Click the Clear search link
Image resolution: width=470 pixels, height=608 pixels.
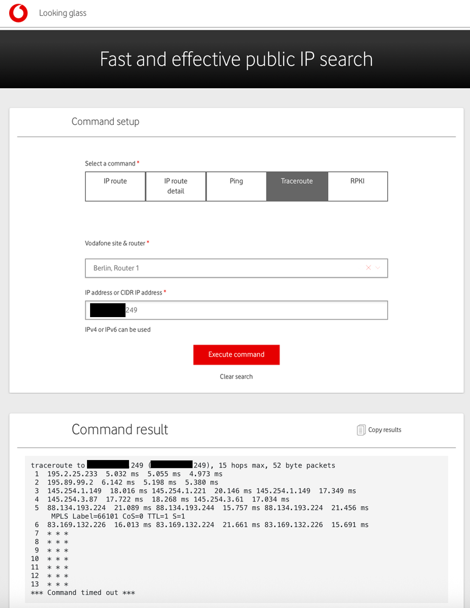click(236, 377)
